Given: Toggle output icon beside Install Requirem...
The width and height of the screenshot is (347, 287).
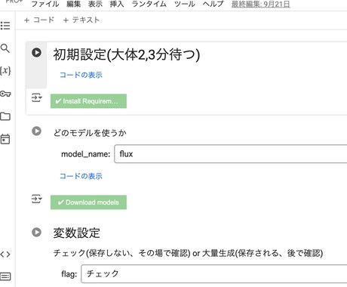Looking at the screenshot, I should (37, 97).
